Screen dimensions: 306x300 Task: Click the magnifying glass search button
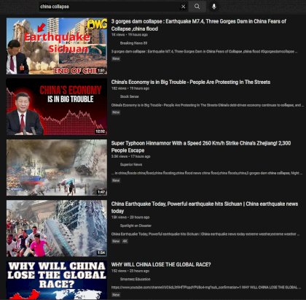[197, 7]
